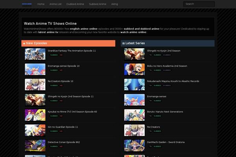Click Eromanga-sensei Episode 10 thumbnail
The height and width of the screenshot is (157, 236).
[35, 69]
